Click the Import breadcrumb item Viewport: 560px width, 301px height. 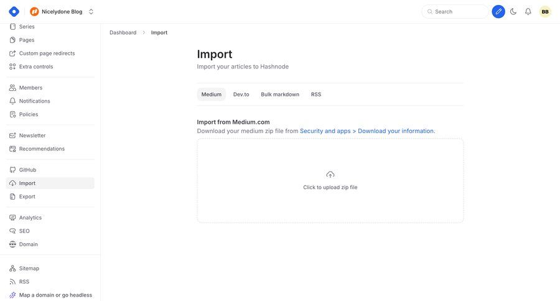click(159, 32)
